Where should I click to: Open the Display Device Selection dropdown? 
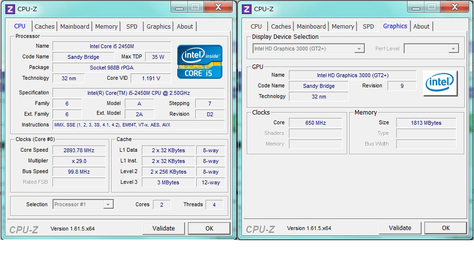309,49
